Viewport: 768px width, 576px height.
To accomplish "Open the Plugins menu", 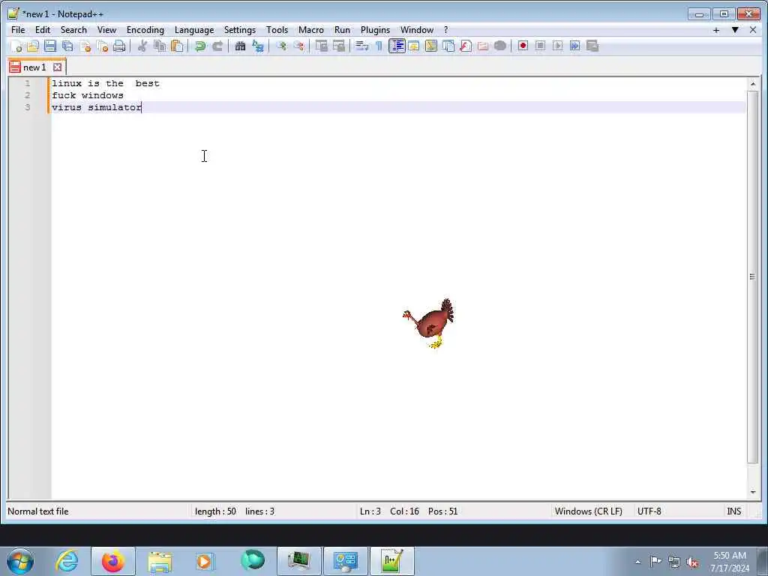I will pos(375,30).
